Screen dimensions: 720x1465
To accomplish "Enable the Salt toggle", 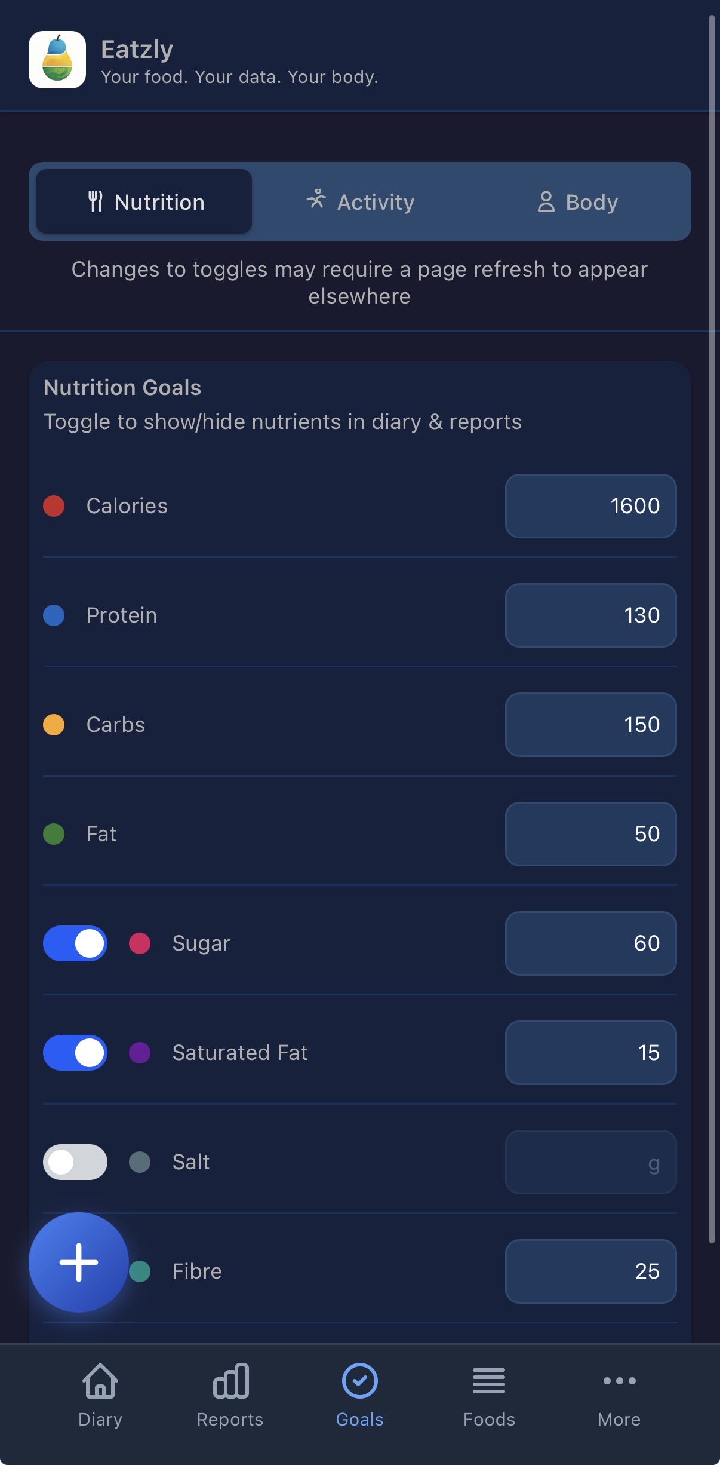I will [74, 1162].
